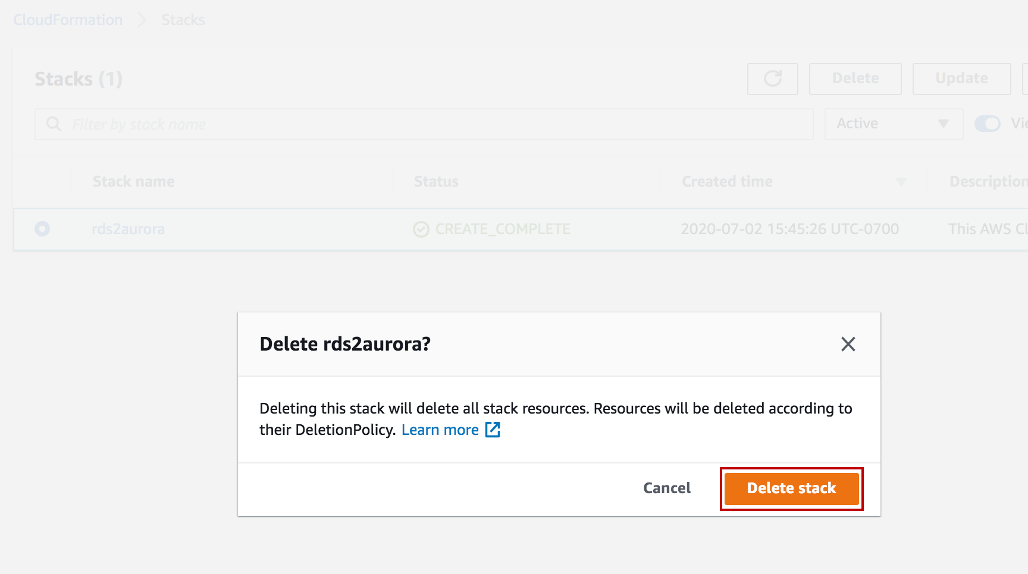Screen dimensions: 1028x574
Task: Open the rds2aurora stack link
Action: pyautogui.click(x=128, y=229)
